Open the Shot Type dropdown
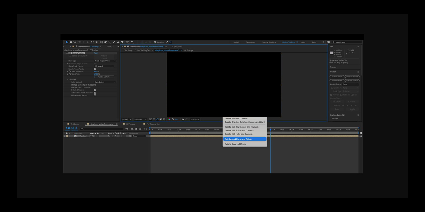425x212 pixels. [x=105, y=61]
